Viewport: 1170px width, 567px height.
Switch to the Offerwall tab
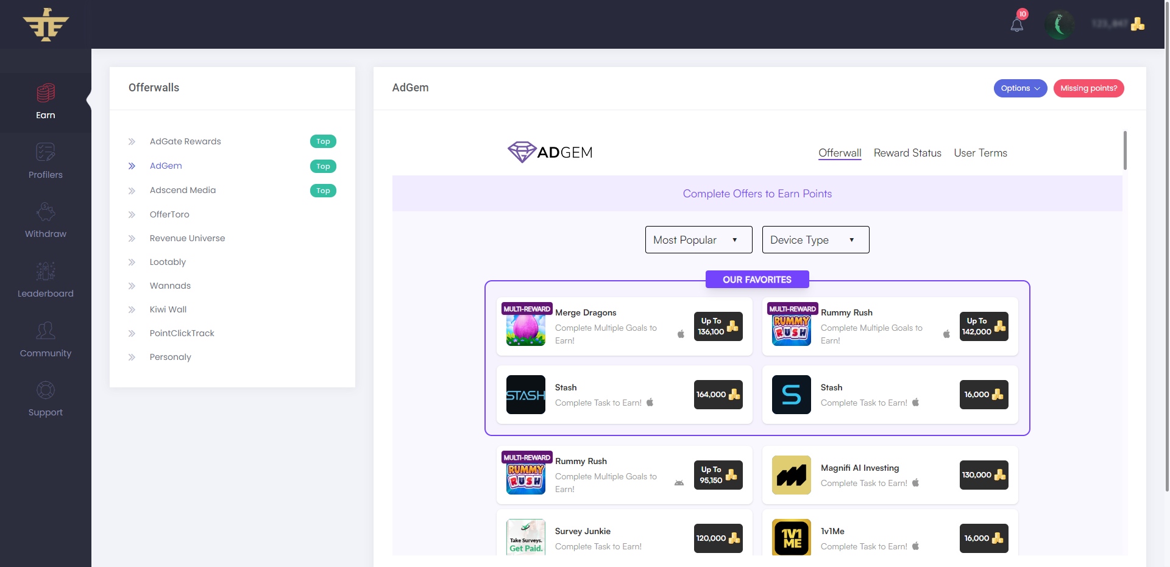pos(840,153)
